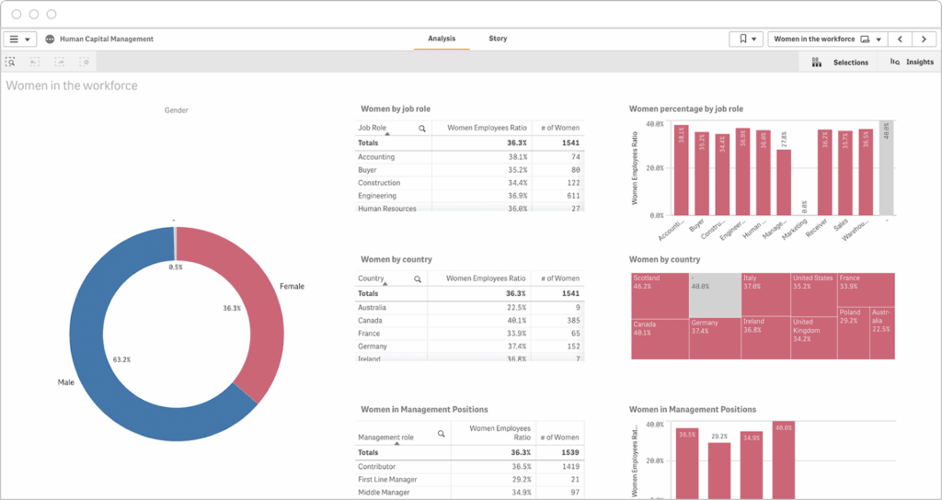
Task: Select United Kingdom 34.2% treemap tile
Action: tap(813, 337)
